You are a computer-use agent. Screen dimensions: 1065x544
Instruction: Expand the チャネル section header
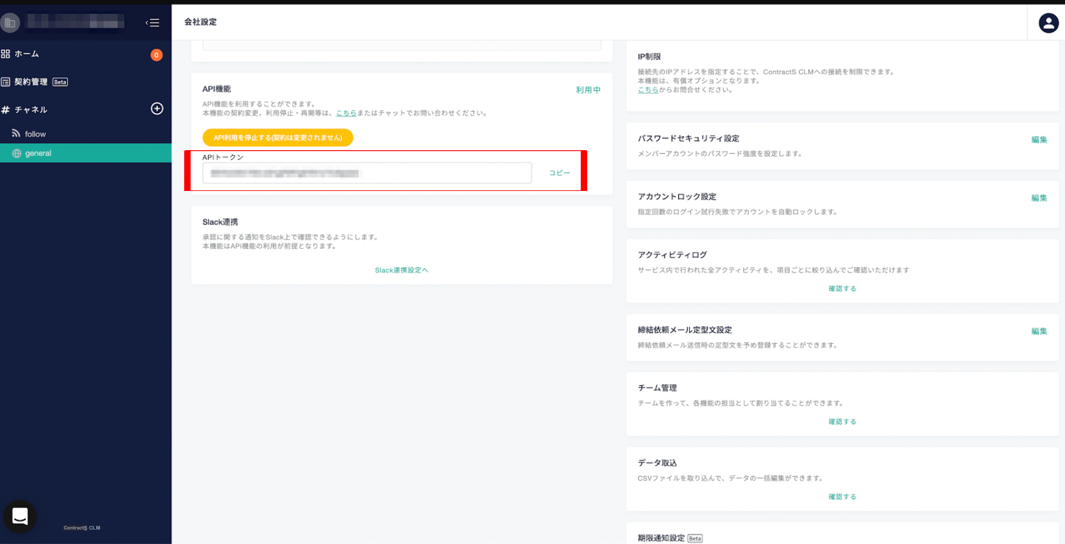pyautogui.click(x=30, y=110)
